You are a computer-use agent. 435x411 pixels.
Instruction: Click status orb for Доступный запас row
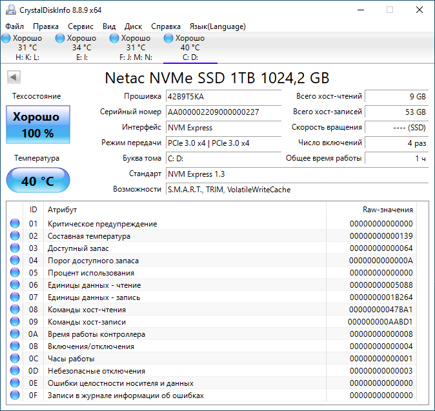click(x=15, y=248)
